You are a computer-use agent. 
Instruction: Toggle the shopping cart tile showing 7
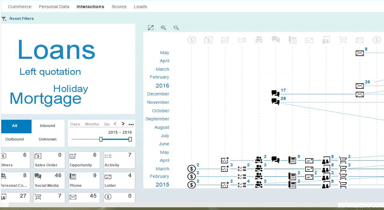click(50, 197)
